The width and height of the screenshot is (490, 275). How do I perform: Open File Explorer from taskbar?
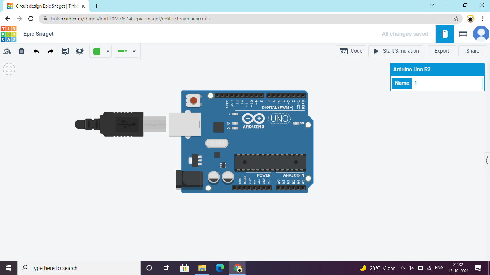pos(202,268)
